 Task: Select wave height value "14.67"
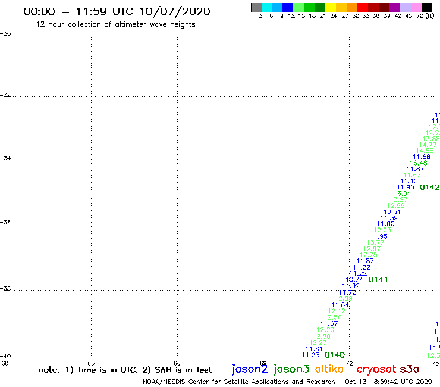[x=412, y=176]
